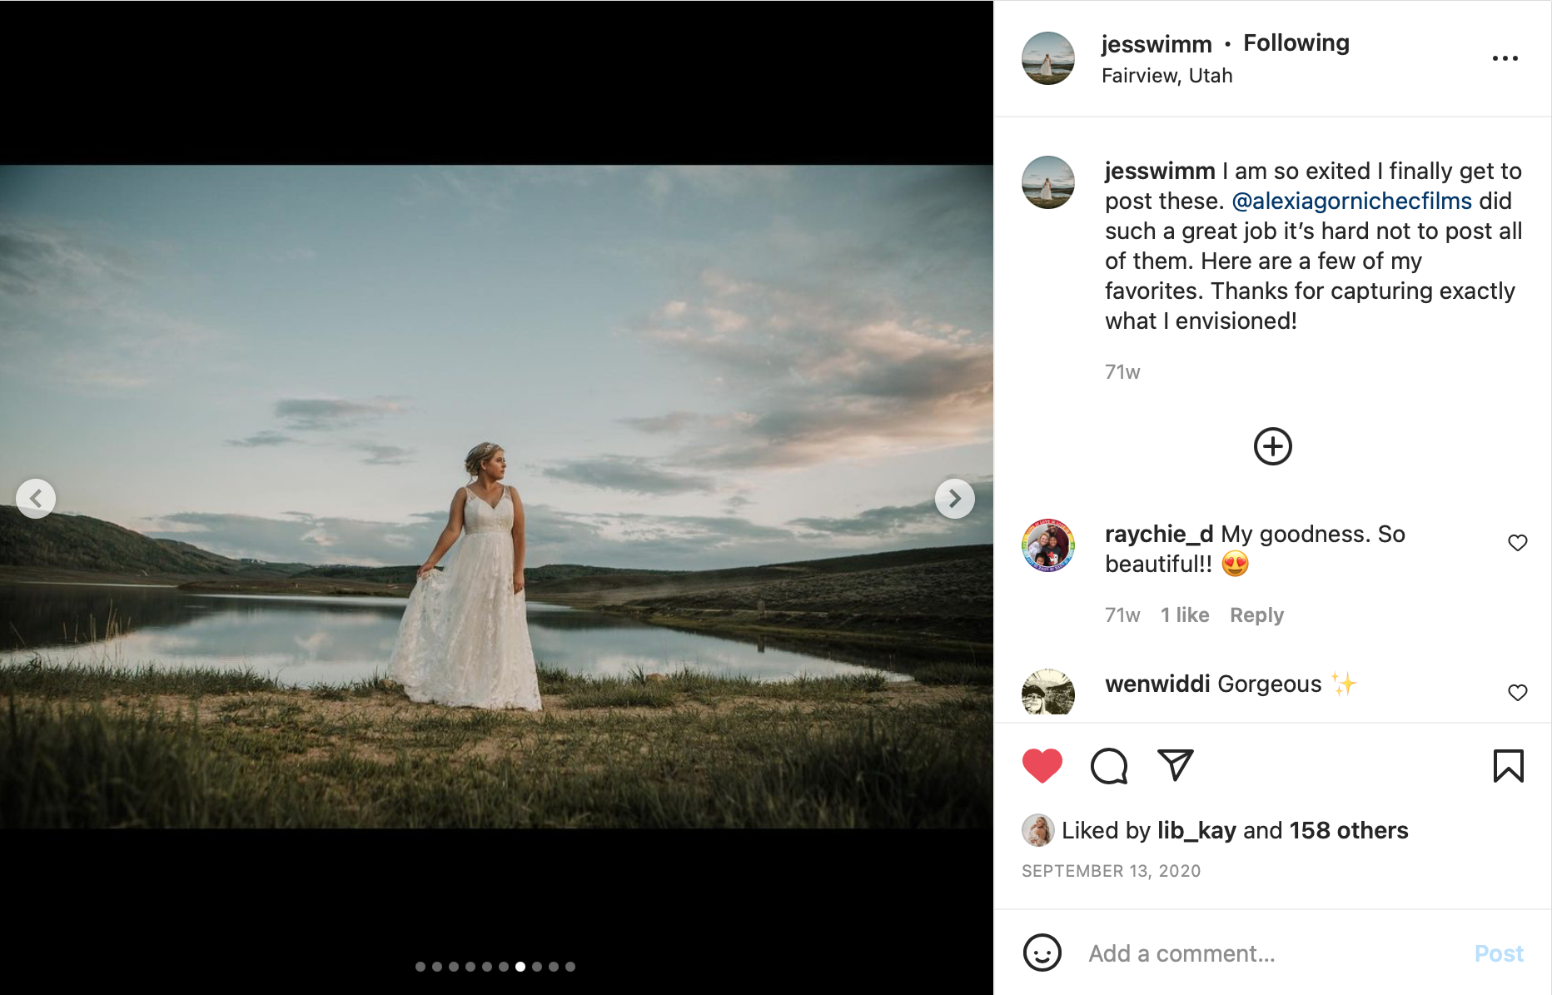View the 1 like on raychie_d's comment
This screenshot has width=1552, height=995.
(1185, 615)
